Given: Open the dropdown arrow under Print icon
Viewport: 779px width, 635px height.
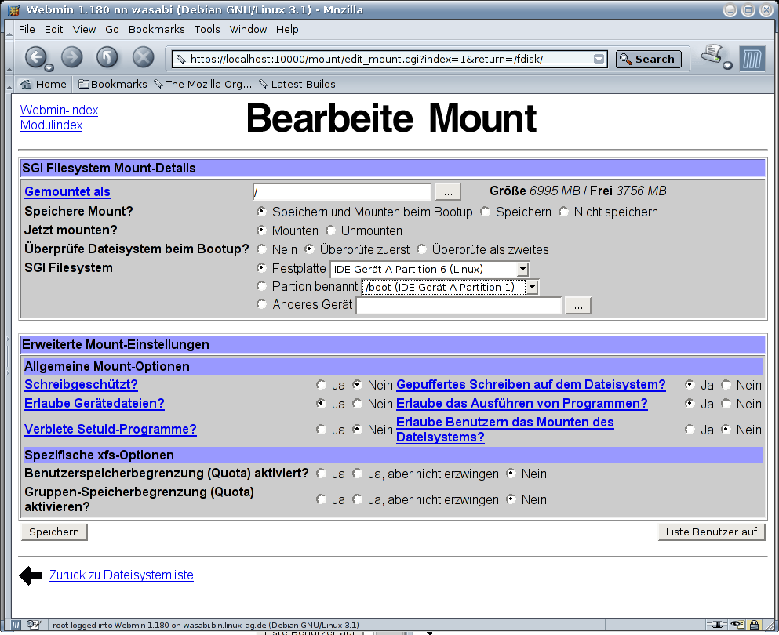Looking at the screenshot, I should (728, 66).
